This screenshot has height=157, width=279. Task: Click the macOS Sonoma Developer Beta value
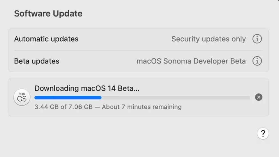click(191, 61)
